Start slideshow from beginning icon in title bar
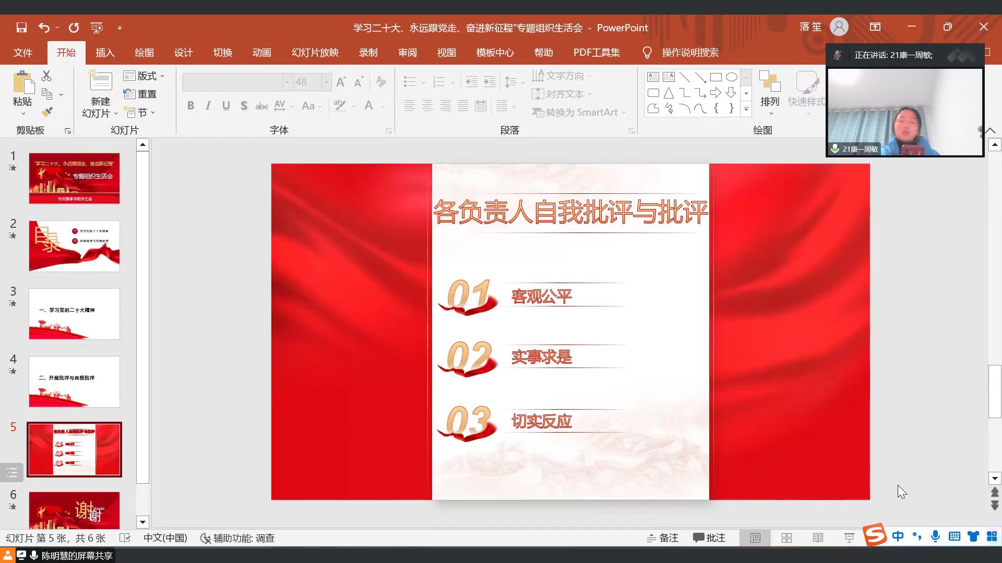This screenshot has height=563, width=1002. pyautogui.click(x=97, y=28)
